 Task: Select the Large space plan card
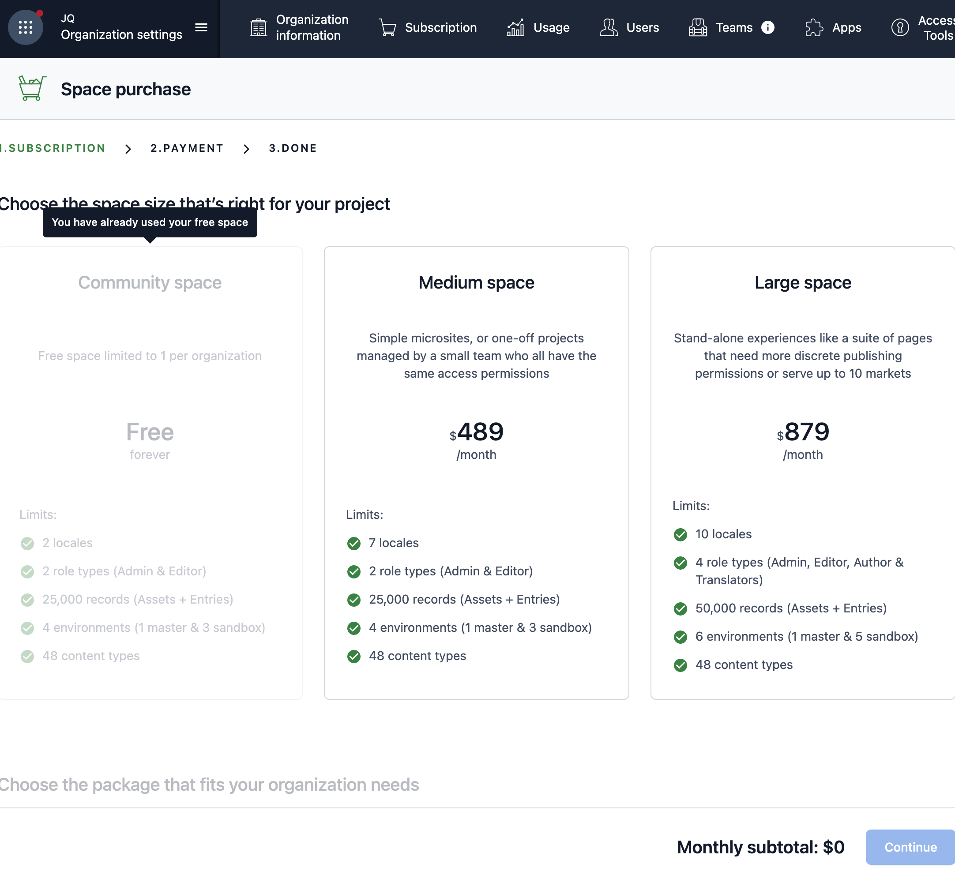[802, 472]
